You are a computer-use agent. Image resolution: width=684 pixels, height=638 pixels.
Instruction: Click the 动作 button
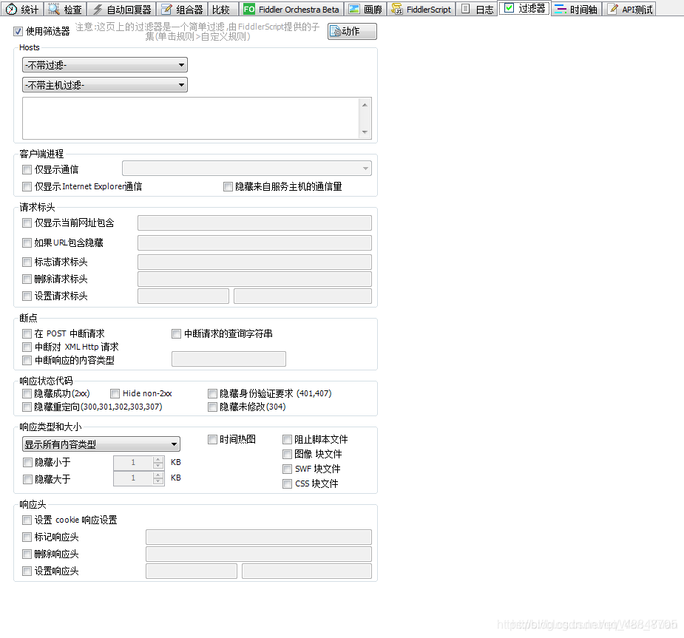351,31
